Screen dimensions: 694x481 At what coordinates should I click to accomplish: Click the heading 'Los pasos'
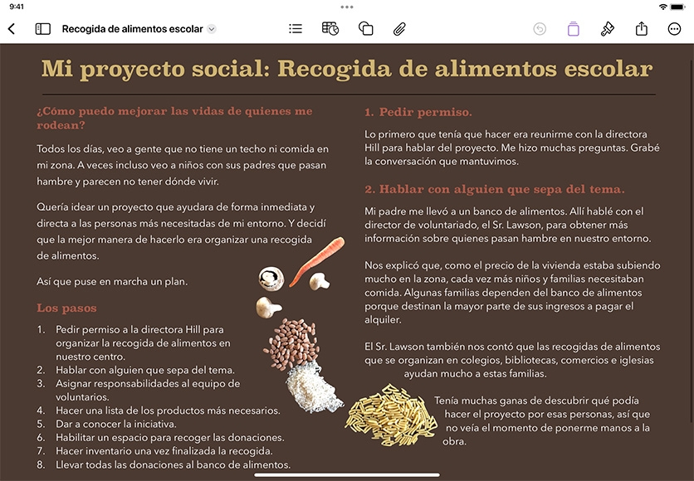tap(66, 308)
